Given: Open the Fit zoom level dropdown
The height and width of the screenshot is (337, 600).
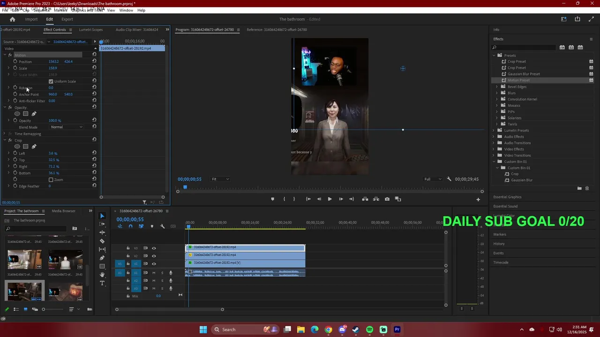Looking at the screenshot, I should click(220, 179).
